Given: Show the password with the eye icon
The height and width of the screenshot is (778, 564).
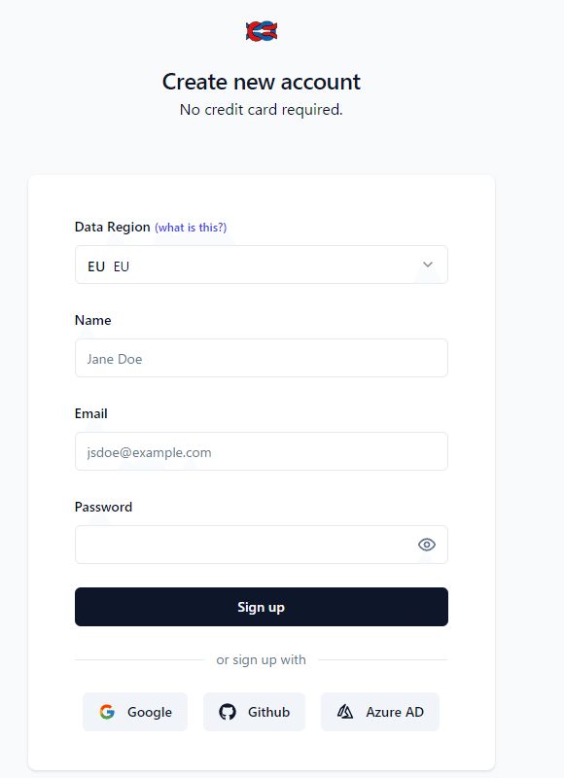Looking at the screenshot, I should coord(427,545).
